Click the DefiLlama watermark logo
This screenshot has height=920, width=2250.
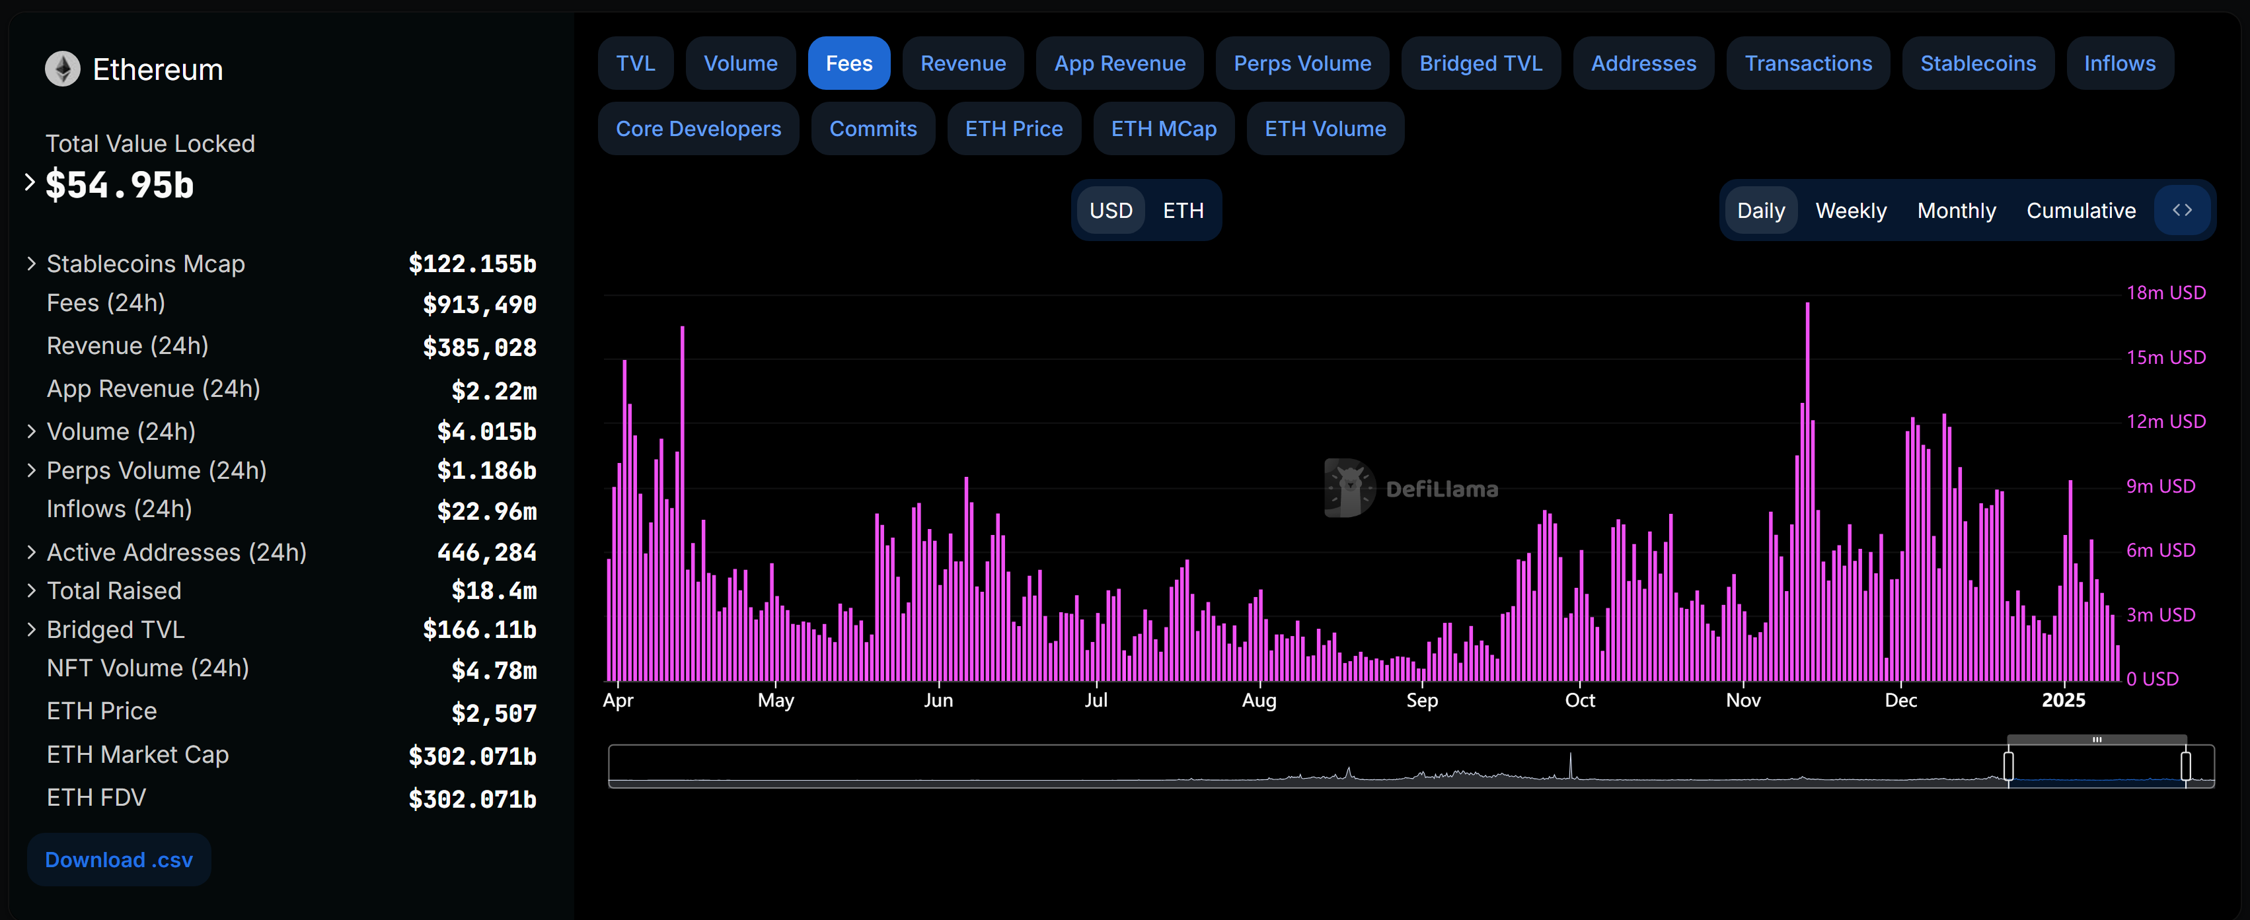click(x=1349, y=488)
